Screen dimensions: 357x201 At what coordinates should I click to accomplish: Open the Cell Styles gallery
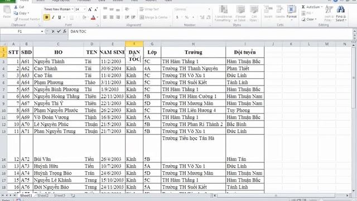pyautogui.click(x=254, y=13)
